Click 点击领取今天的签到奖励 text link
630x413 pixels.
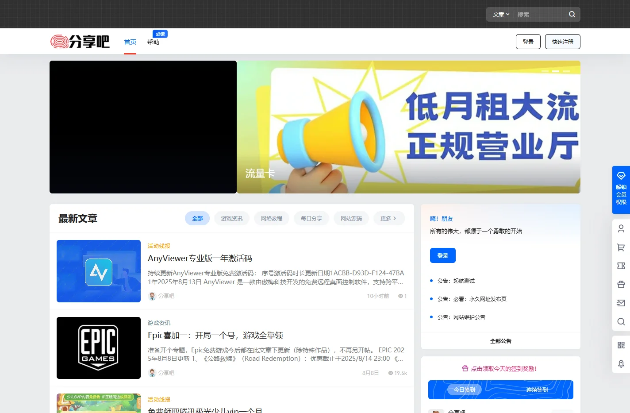(503, 369)
